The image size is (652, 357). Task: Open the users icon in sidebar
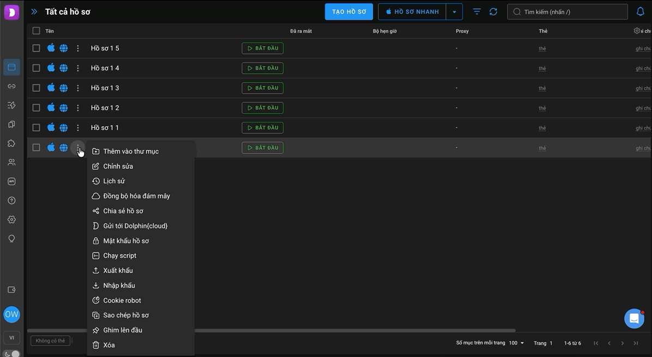tap(11, 162)
